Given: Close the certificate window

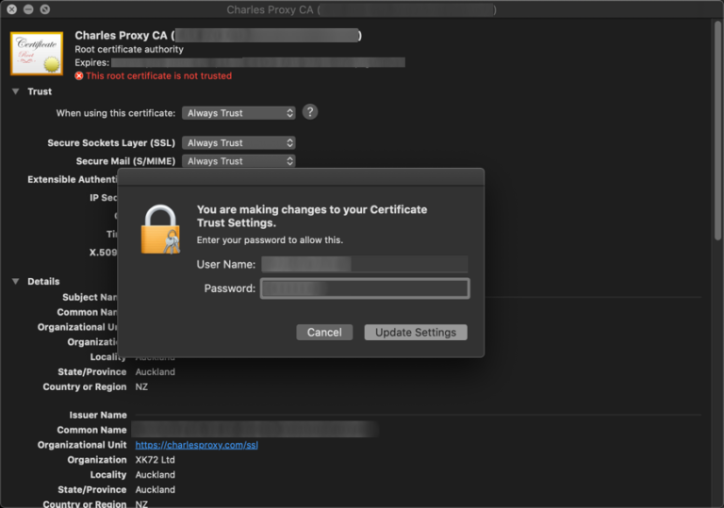Looking at the screenshot, I should coord(12,9).
